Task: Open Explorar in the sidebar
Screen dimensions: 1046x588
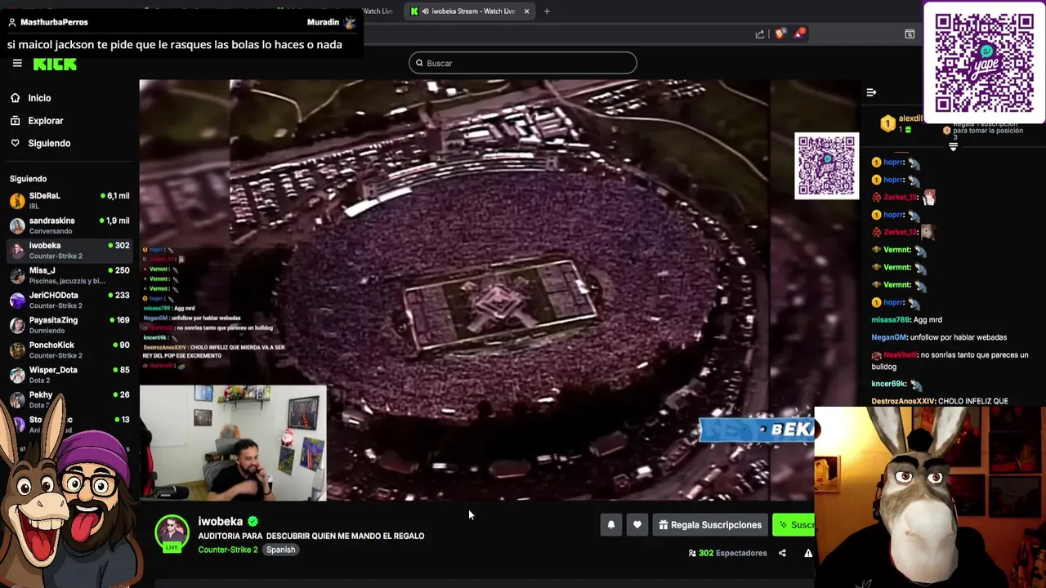Action: point(45,121)
